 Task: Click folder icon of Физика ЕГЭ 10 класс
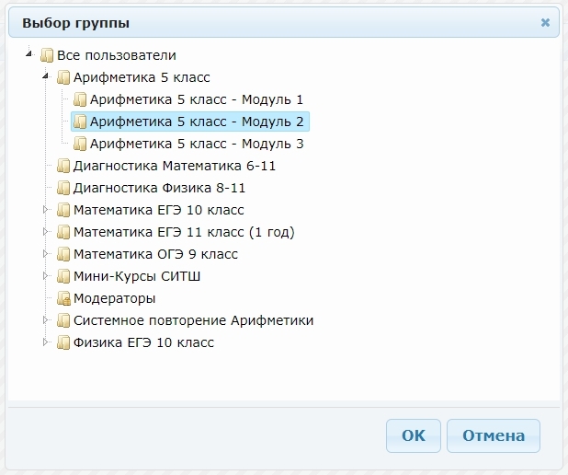tap(63, 342)
